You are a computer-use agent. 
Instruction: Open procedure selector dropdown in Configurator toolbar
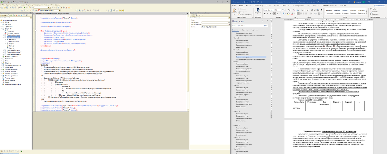coord(60,11)
